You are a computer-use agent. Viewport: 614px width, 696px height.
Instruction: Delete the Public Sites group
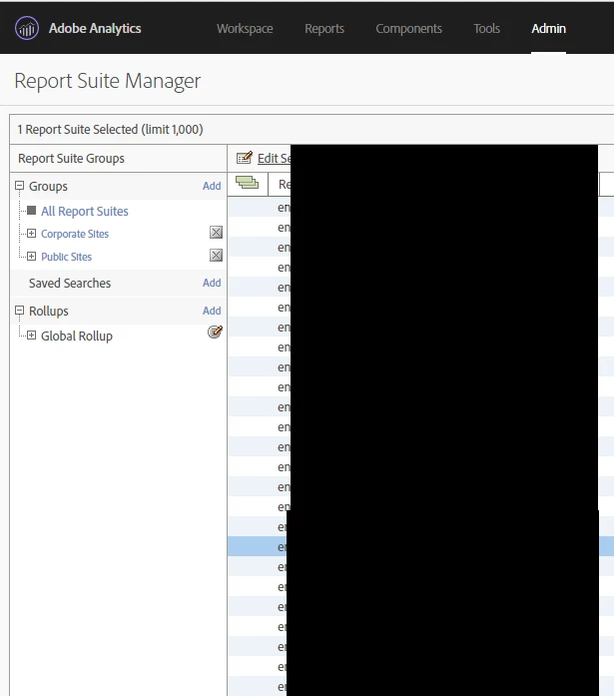(216, 256)
